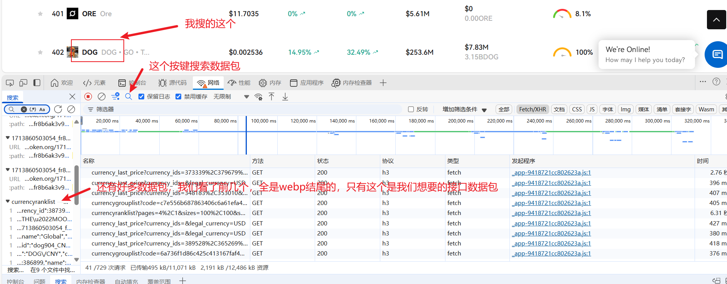Click the ORE coin logo
727x284 pixels.
(x=73, y=13)
